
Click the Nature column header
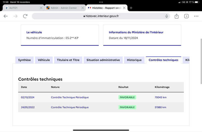pyautogui.click(x=55, y=87)
